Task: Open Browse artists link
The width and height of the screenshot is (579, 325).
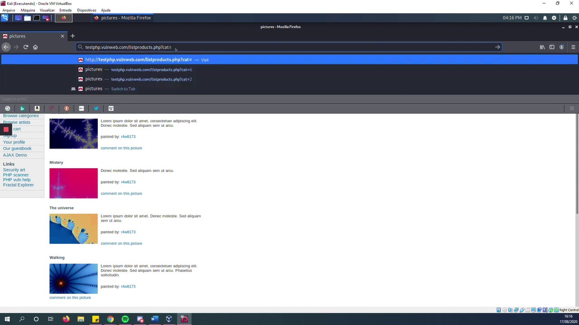Action: [x=17, y=122]
